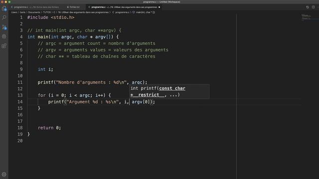Viewport: 319px width, 179px height.
Task: Click '#include <stdio.h>' on line 1
Action: pyautogui.click(x=51, y=17)
